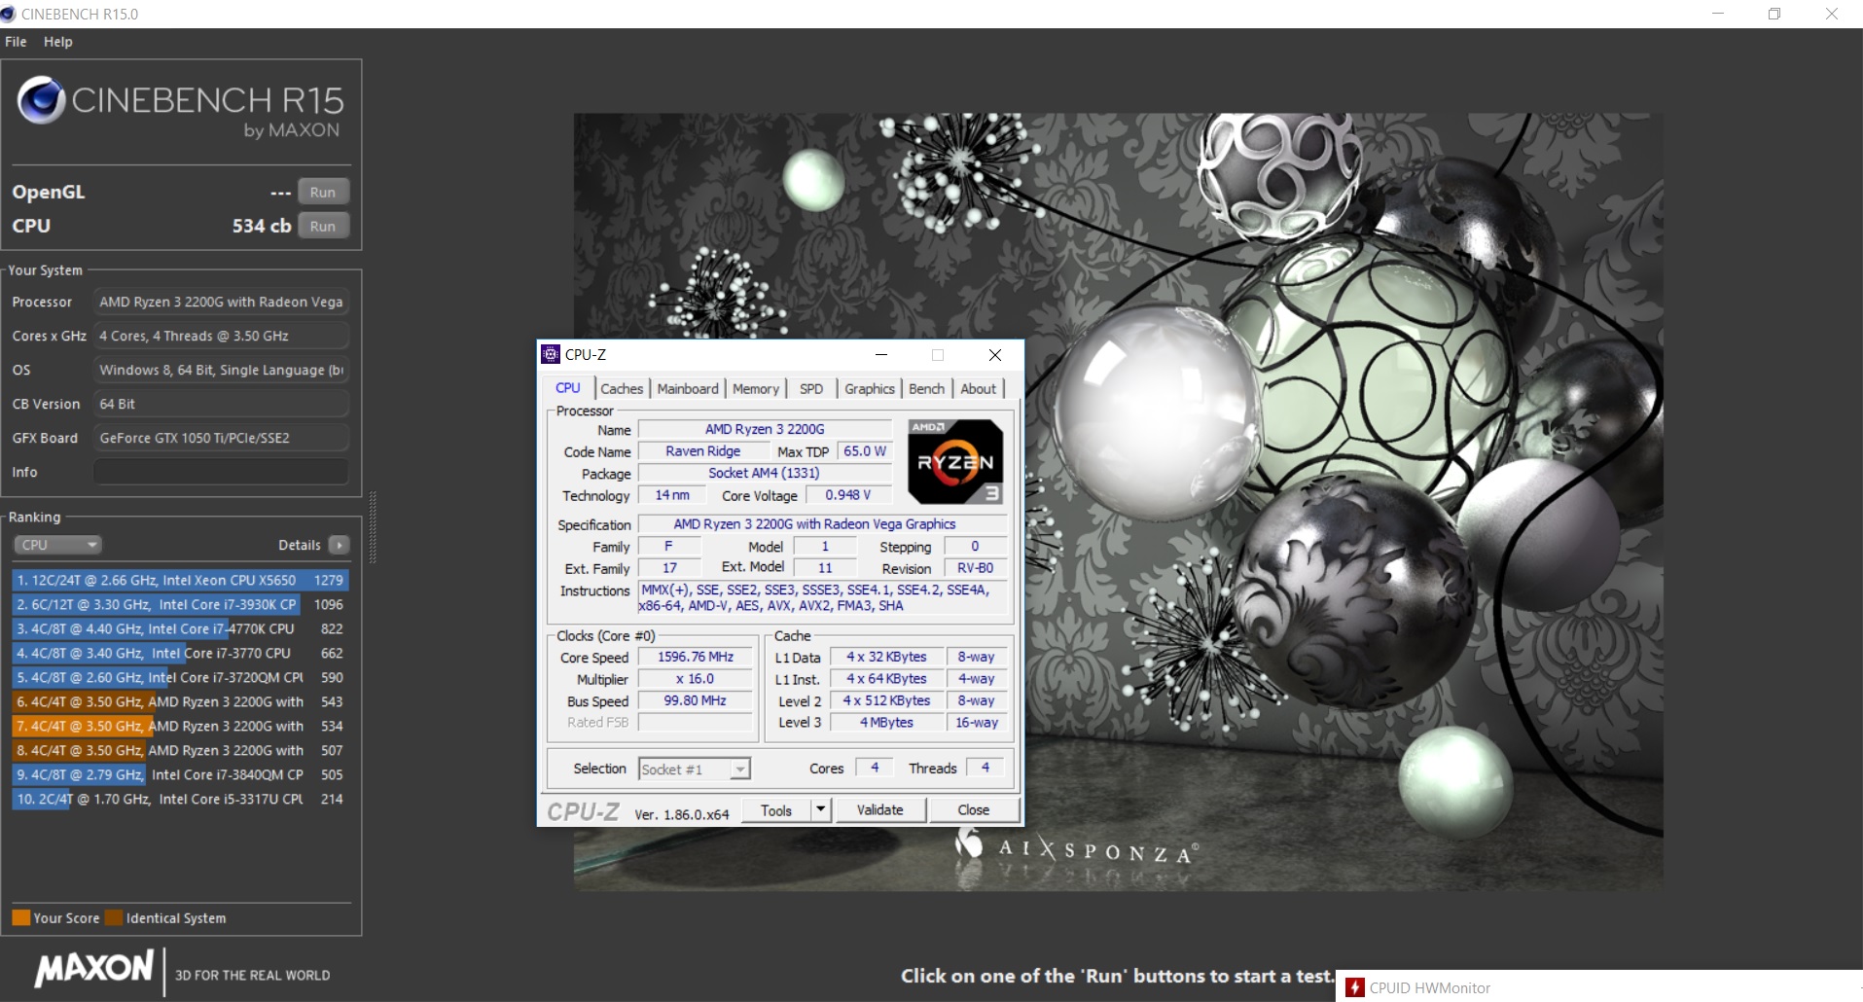1863x1002 pixels.
Task: Click the Identical System brown legend swatch
Action: [x=114, y=917]
